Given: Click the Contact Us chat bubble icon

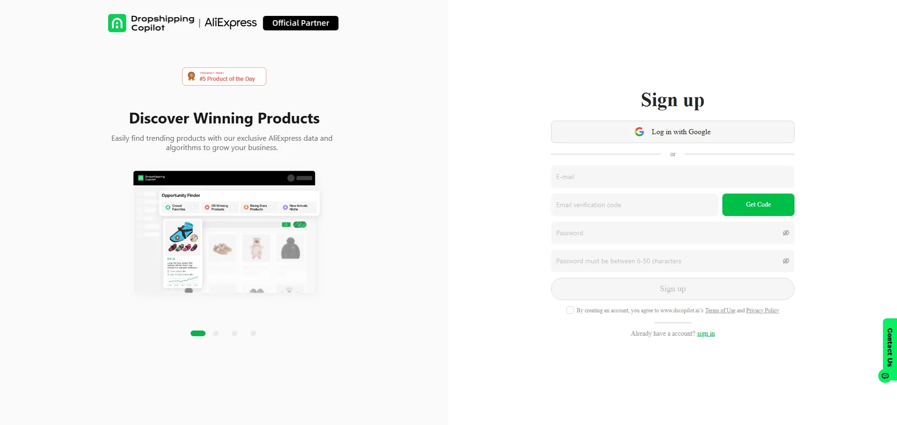Looking at the screenshot, I should (885, 376).
